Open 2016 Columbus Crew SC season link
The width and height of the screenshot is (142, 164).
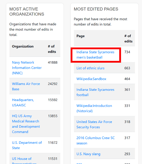click(x=95, y=141)
